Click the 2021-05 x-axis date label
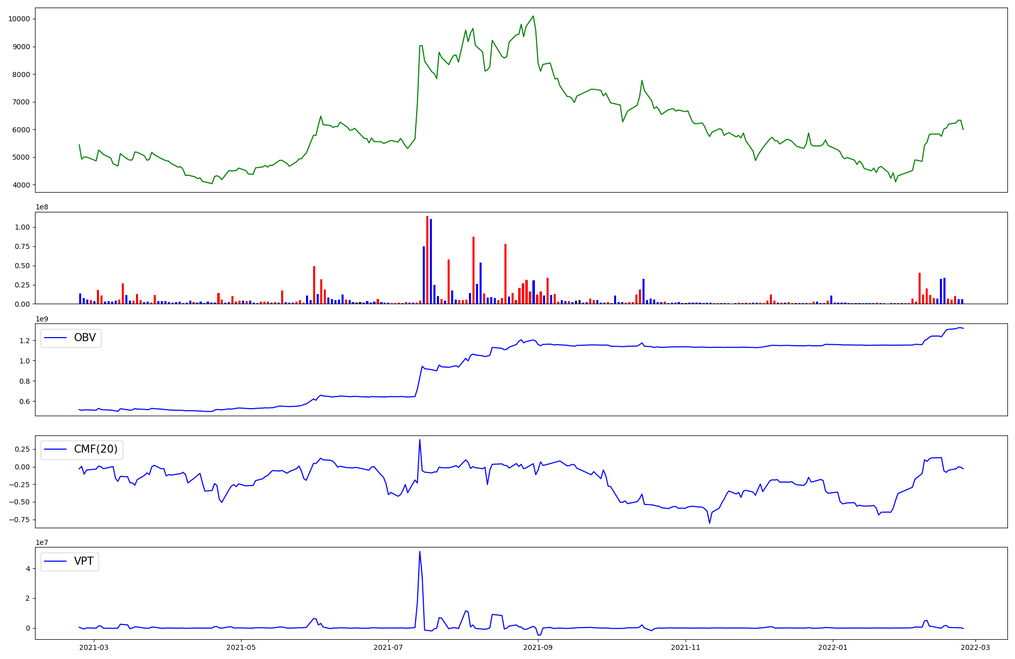Viewport: 1015px width, 659px height. (241, 647)
